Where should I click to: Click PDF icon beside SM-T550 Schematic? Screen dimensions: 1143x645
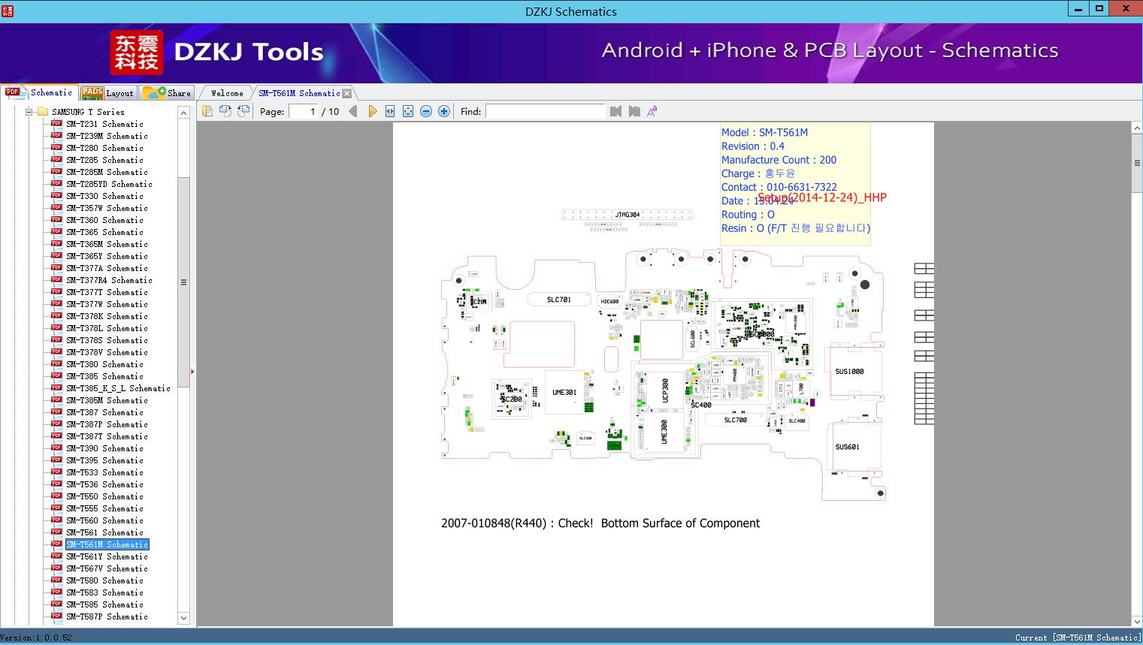point(56,496)
